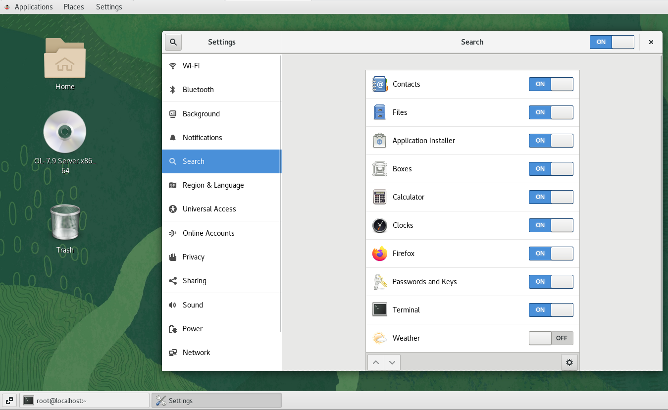Select the Home folder desktop icon
The height and width of the screenshot is (410, 668).
(x=65, y=64)
